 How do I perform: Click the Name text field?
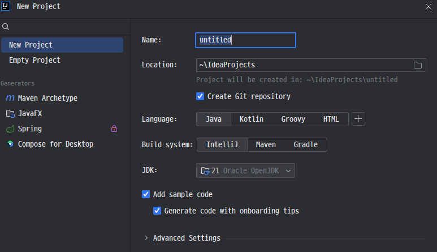[245, 40]
